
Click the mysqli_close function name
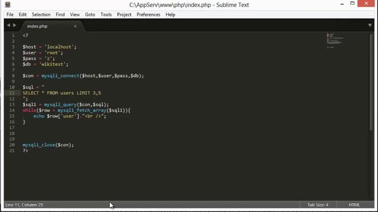click(x=39, y=145)
